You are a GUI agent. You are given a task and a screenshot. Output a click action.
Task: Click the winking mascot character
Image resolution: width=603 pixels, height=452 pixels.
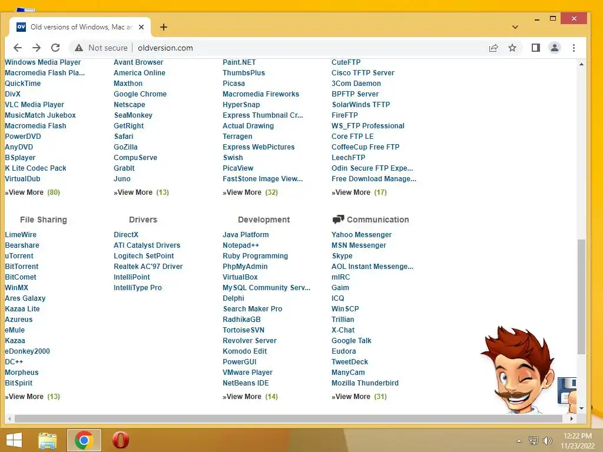(518, 370)
